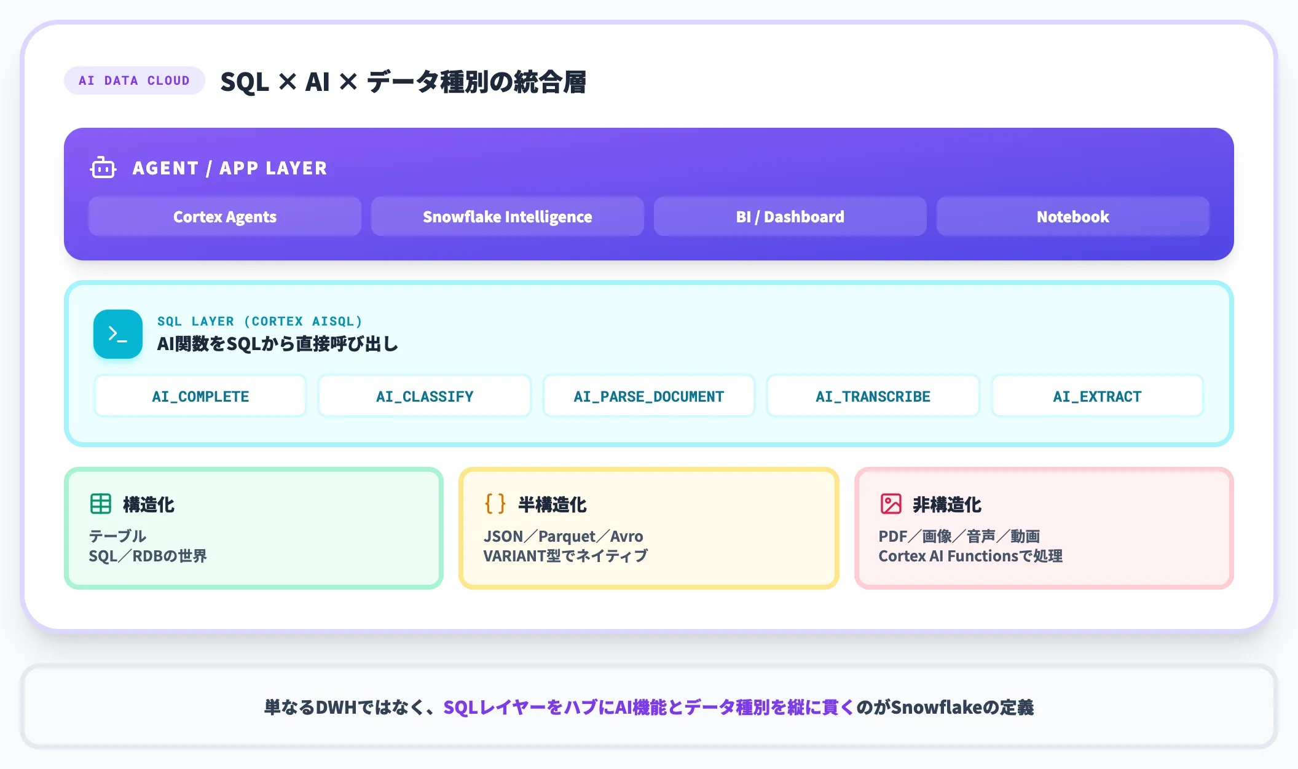1298x769 pixels.
Task: Click the PDF／画像／音声／動画 text
Action: click(x=959, y=536)
